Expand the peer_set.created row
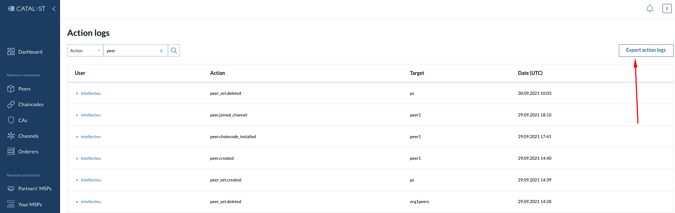The height and width of the screenshot is (213, 675). 77,180
